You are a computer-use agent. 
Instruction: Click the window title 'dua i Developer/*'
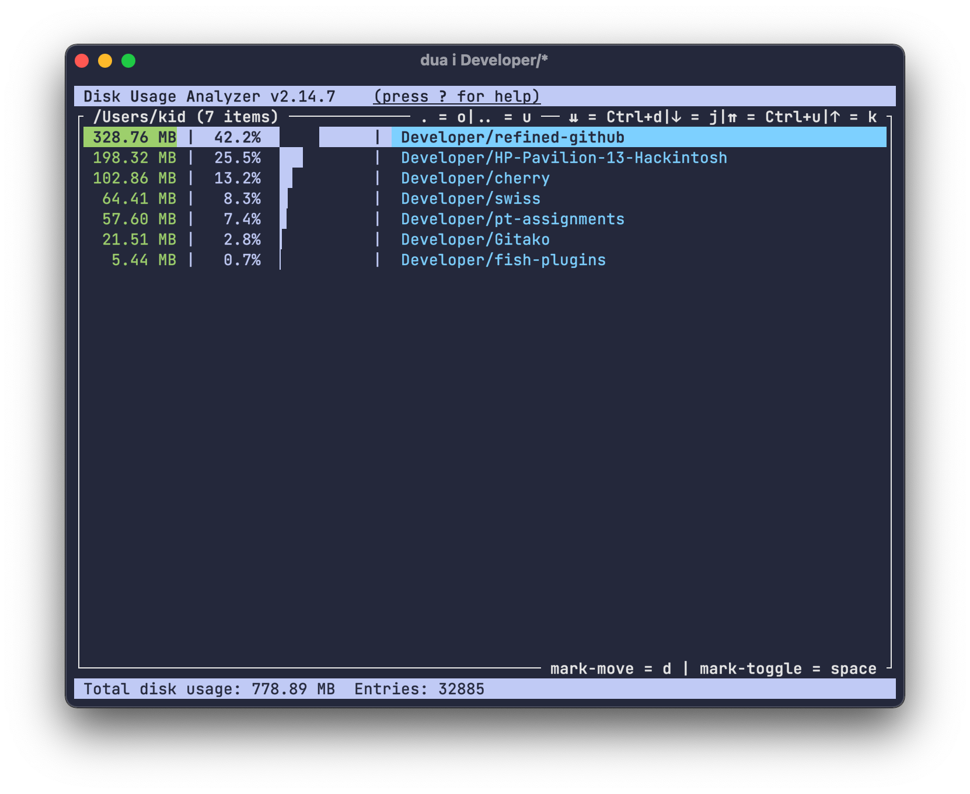(x=484, y=60)
